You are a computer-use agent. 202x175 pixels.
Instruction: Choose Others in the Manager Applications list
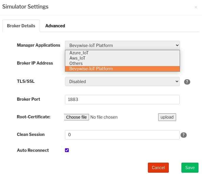(122, 63)
